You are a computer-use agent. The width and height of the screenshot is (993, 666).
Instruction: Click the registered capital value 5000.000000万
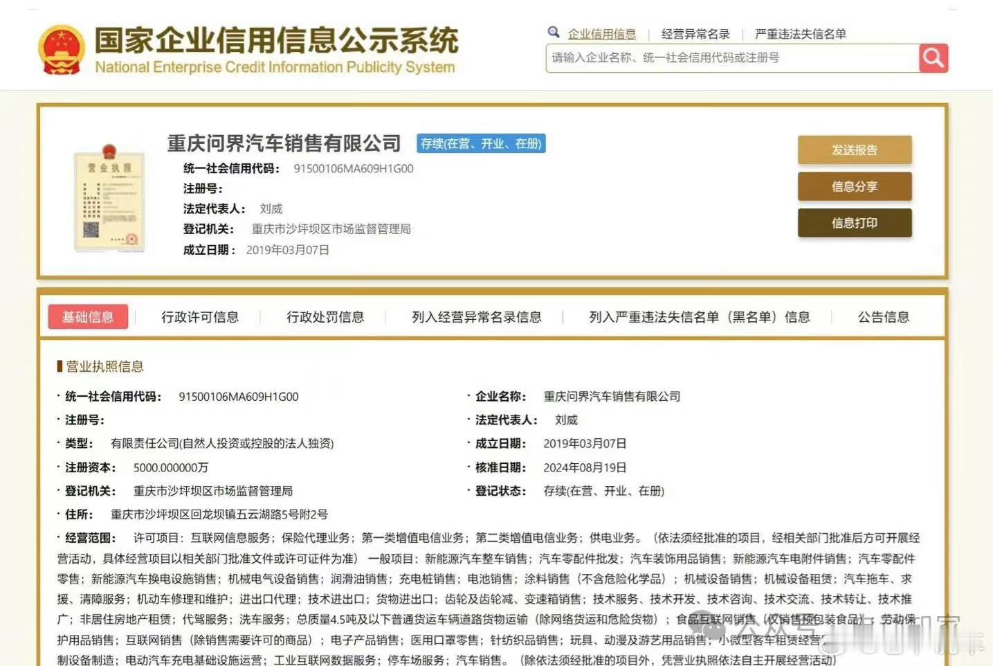pyautogui.click(x=171, y=467)
